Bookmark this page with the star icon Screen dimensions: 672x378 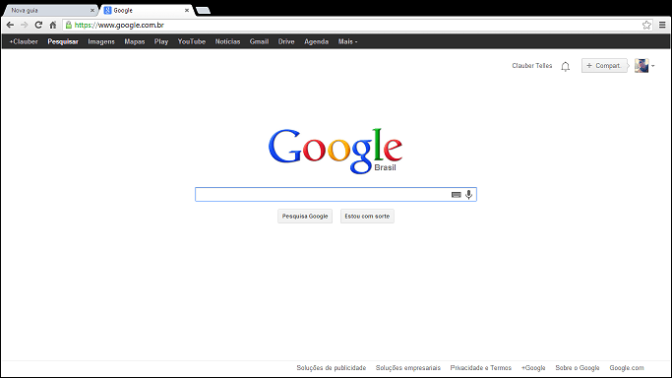(646, 25)
